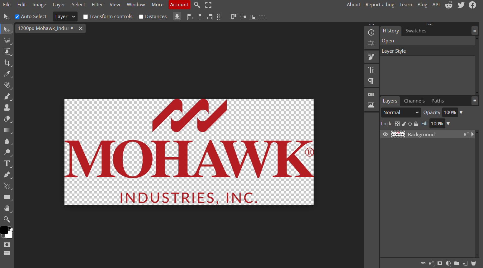
Task: Select the Blur tool
Action: pos(7,141)
